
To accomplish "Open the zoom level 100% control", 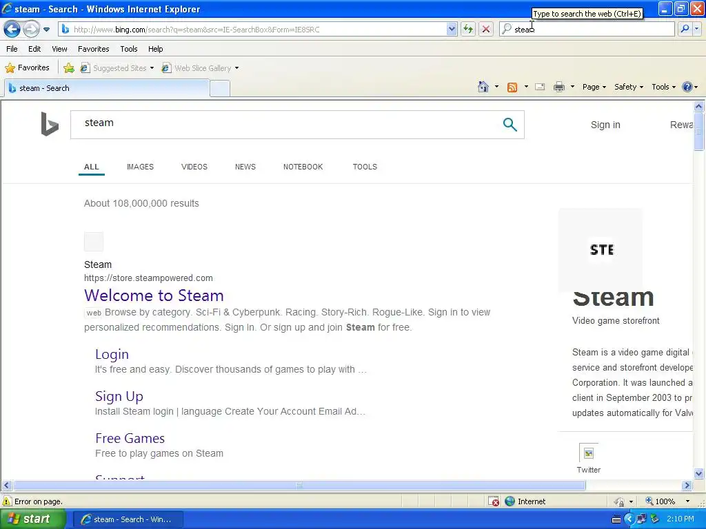I will [665, 501].
